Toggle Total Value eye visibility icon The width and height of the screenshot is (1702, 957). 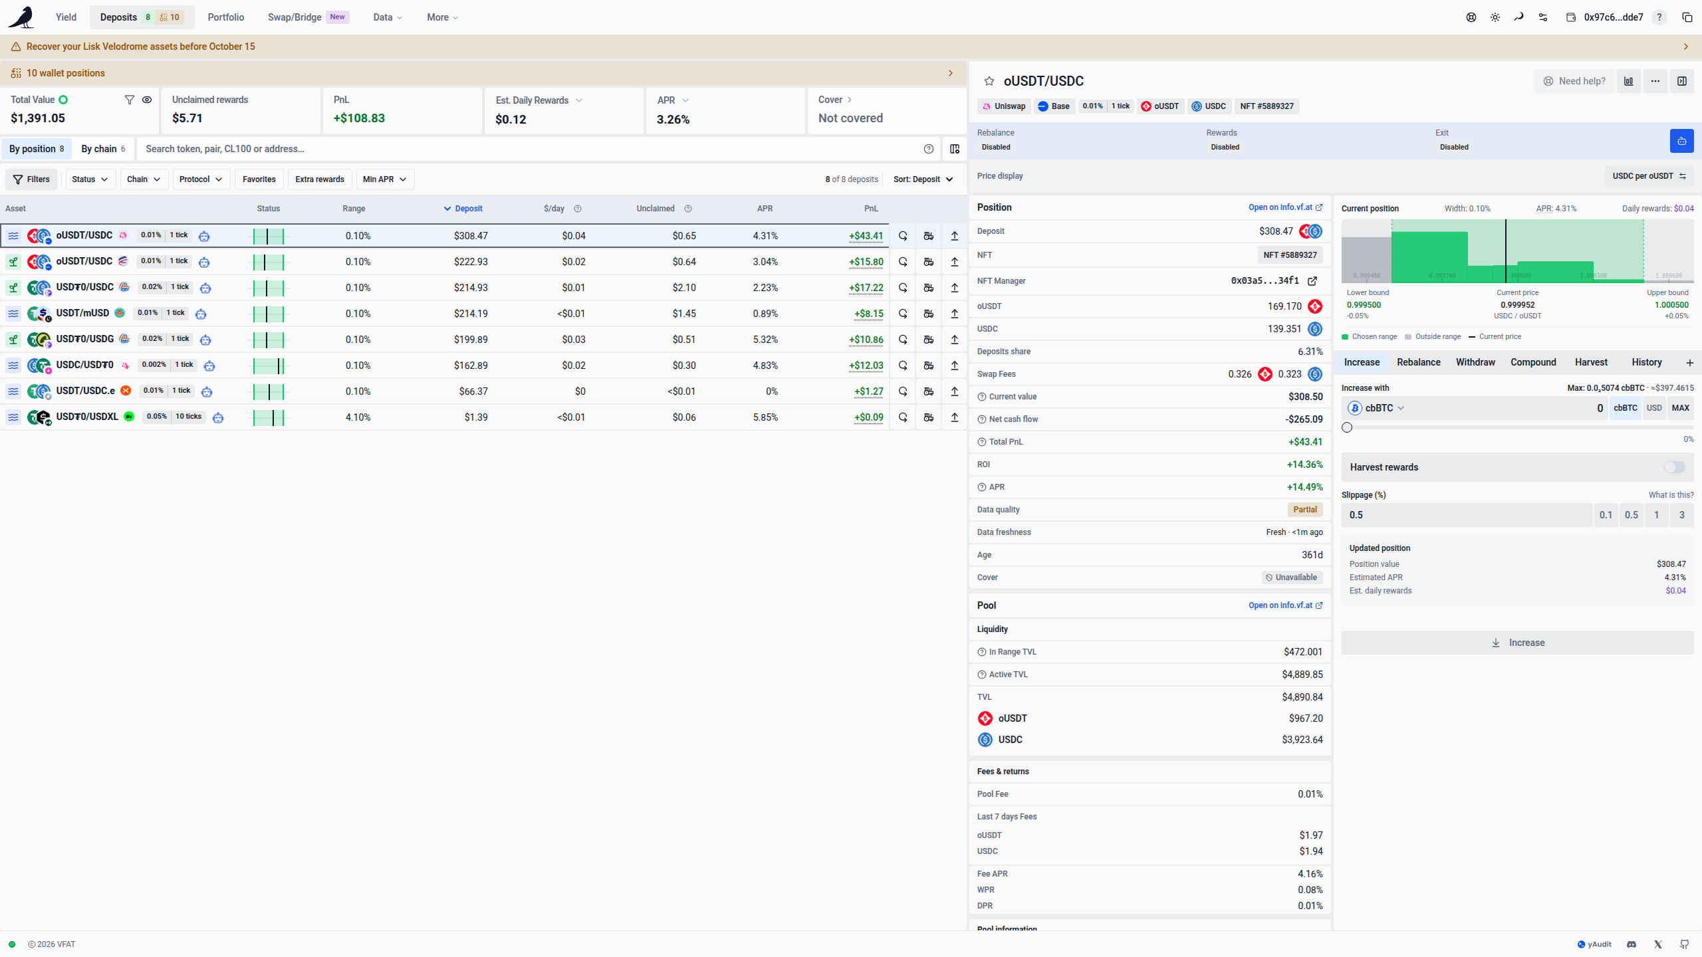tap(147, 100)
